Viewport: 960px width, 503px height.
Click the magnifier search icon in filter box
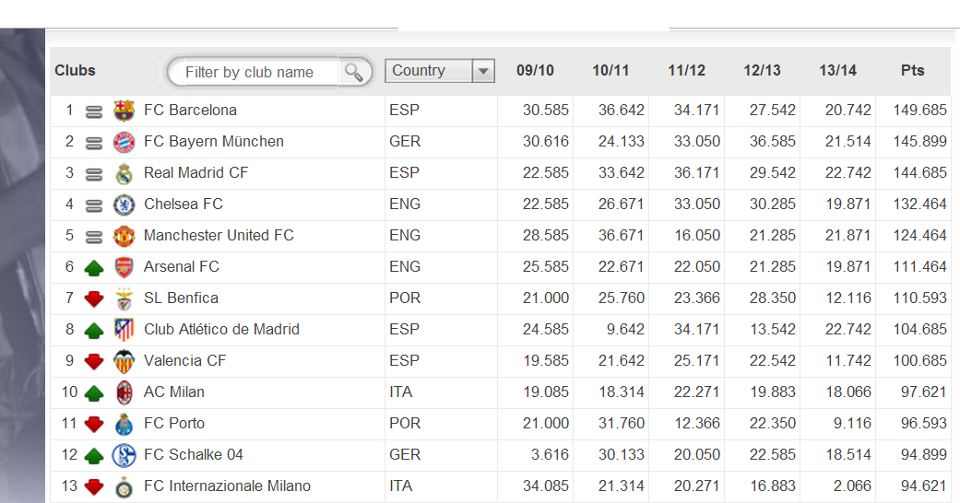point(354,72)
